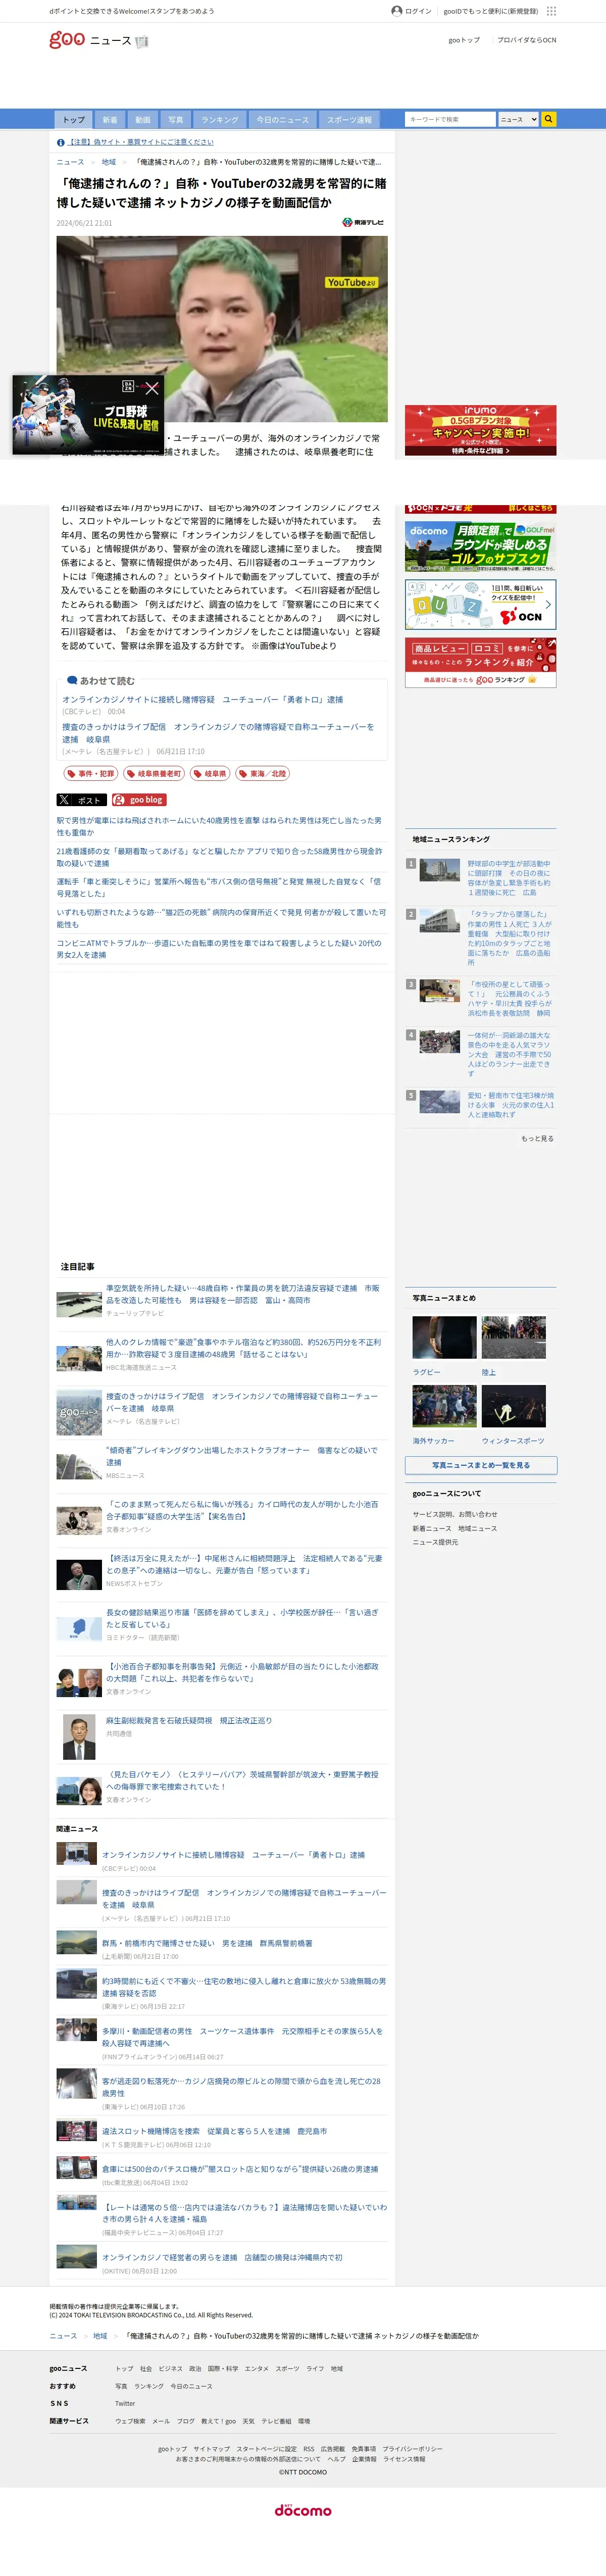Screen dimensions: 606x2576
Task: Open 準空気銃を所持 featured article
Action: 243,1294
